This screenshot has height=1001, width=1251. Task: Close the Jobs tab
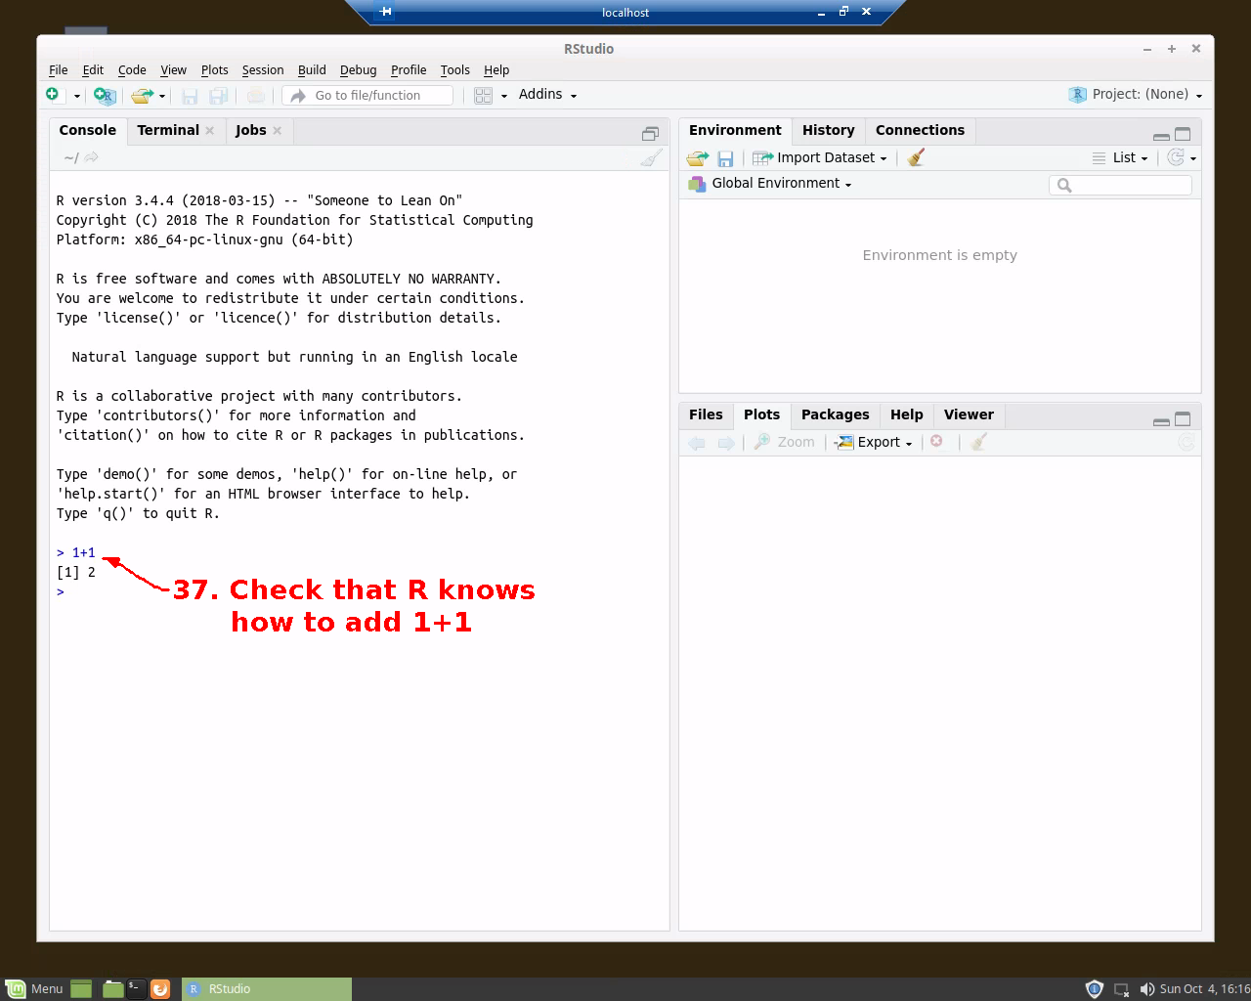pos(278,131)
